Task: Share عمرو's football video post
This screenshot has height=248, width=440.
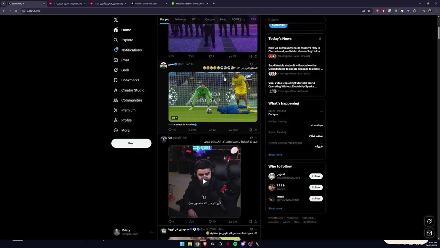Action: [256, 130]
